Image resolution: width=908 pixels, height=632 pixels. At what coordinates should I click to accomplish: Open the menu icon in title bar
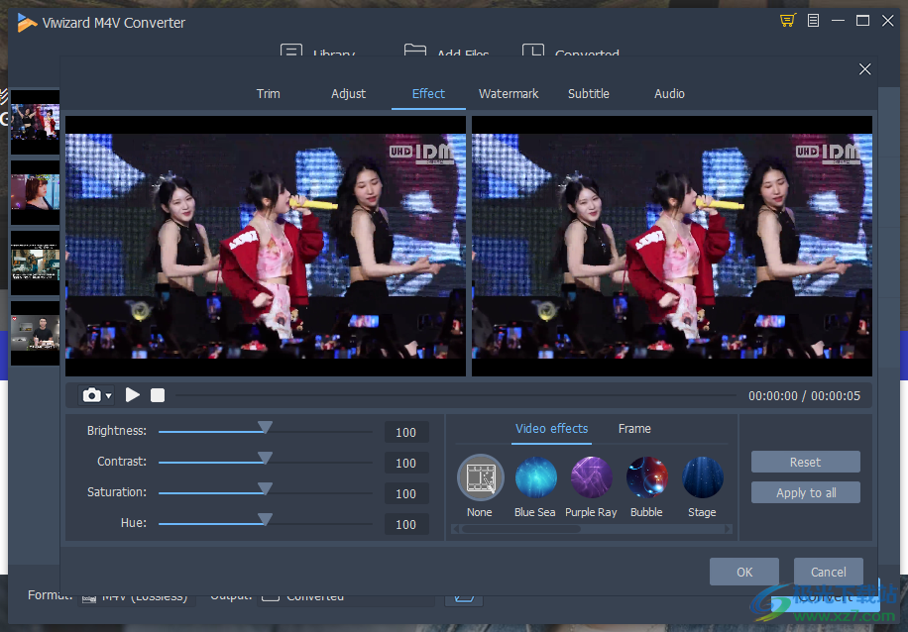point(813,21)
